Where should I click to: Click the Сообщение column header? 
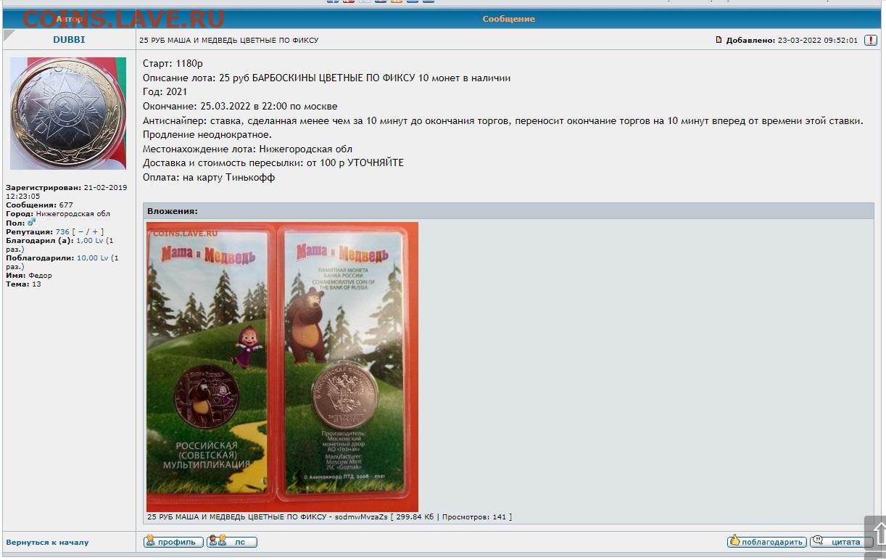pyautogui.click(x=508, y=19)
